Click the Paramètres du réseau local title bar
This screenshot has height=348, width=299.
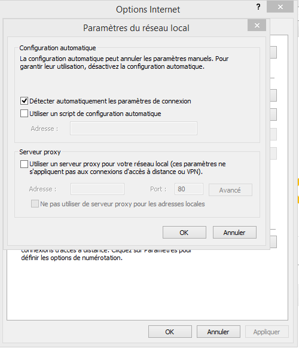[x=136, y=28]
